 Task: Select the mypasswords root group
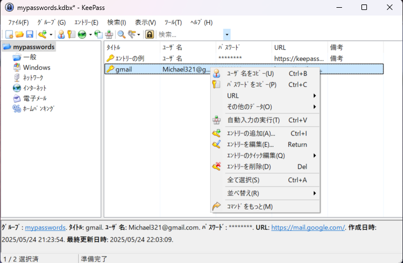tap(34, 47)
